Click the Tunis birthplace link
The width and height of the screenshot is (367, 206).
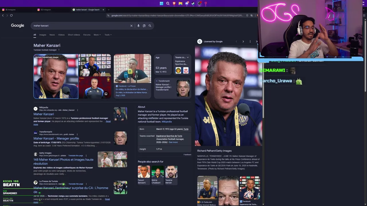pyautogui.click(x=186, y=129)
